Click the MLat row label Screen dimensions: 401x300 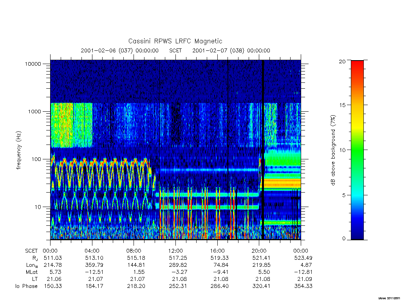tap(32, 272)
